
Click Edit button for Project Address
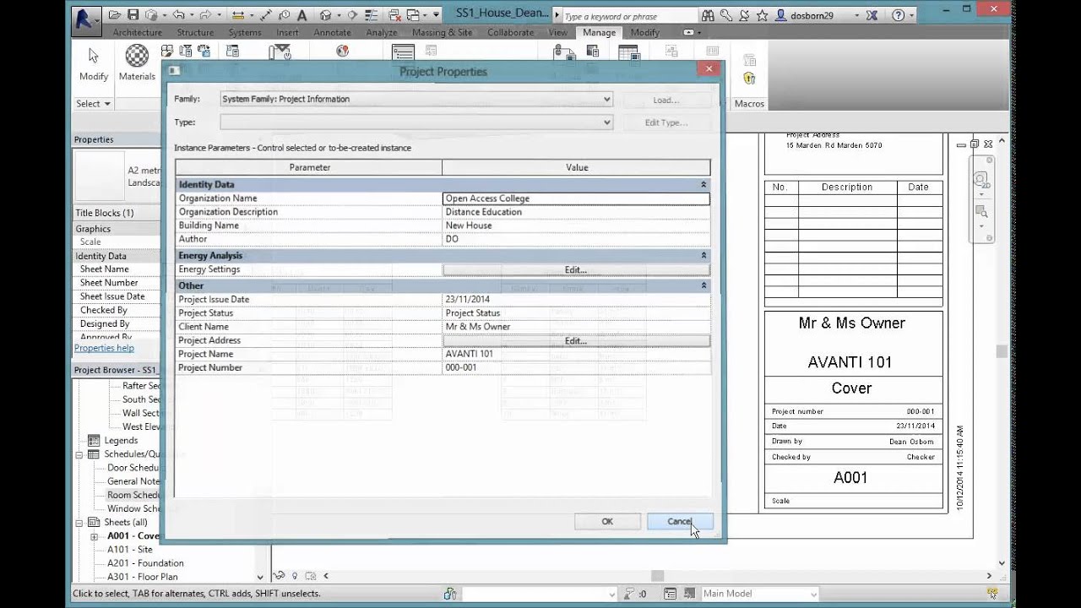click(x=576, y=340)
